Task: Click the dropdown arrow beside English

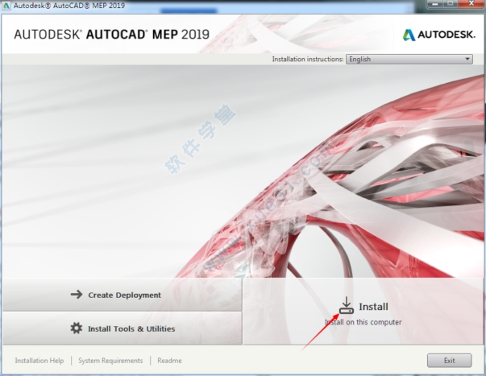Action: tap(467, 59)
